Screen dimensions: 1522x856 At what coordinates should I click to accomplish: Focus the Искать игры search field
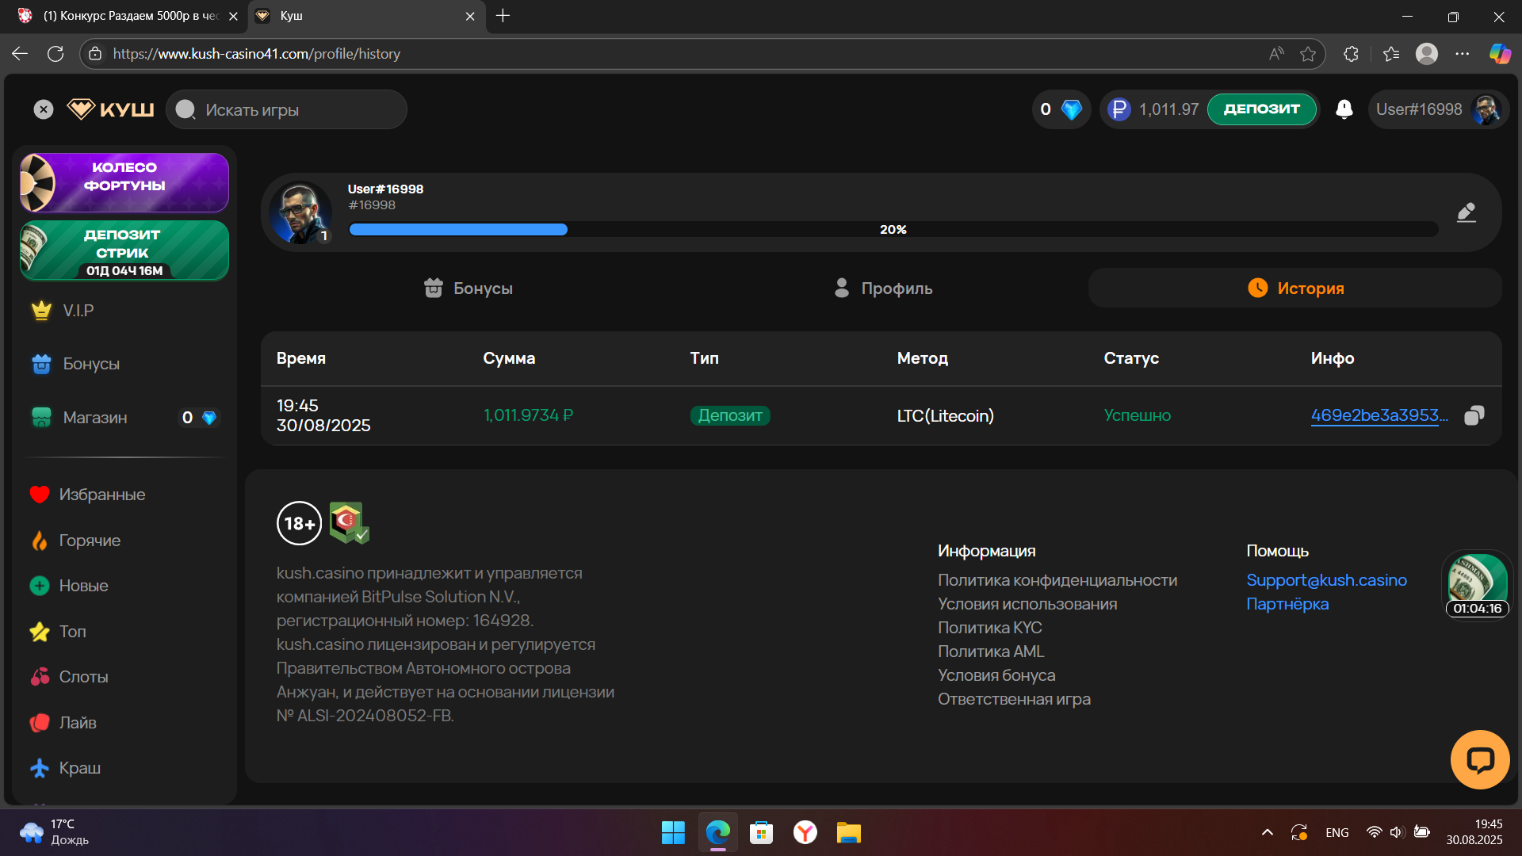[x=293, y=109]
